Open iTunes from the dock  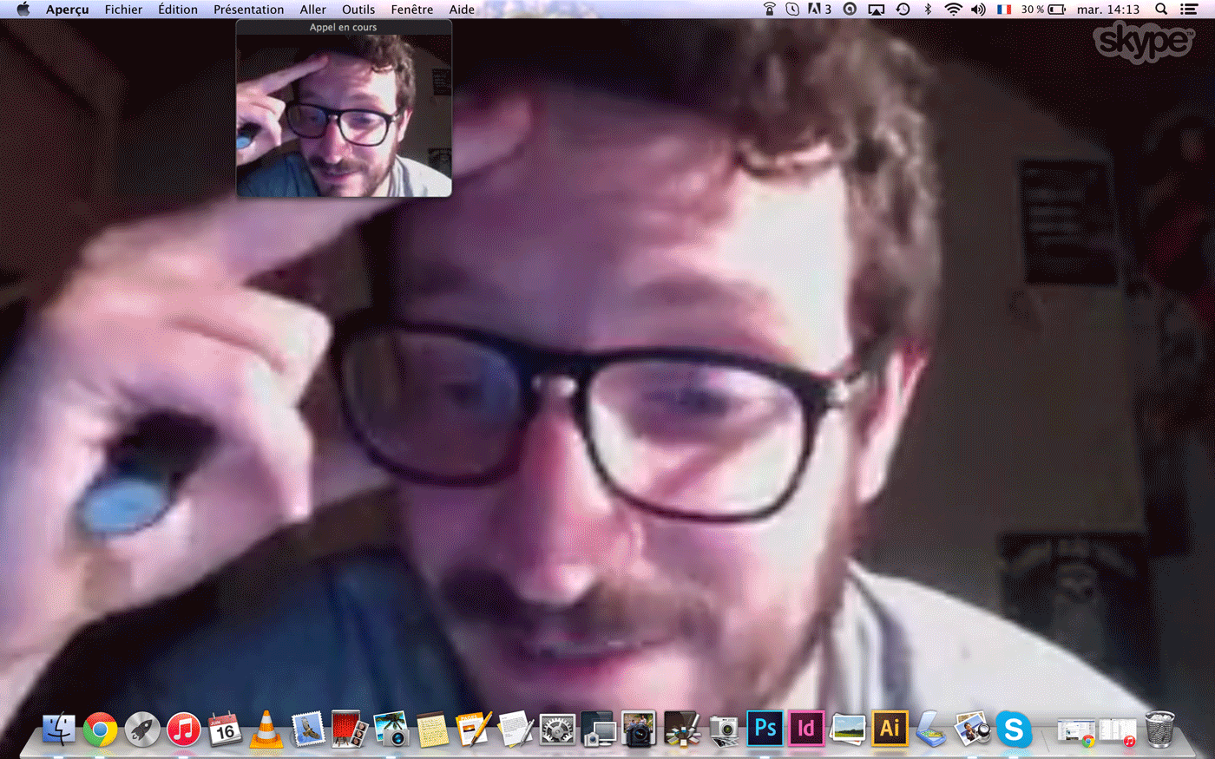point(183,730)
